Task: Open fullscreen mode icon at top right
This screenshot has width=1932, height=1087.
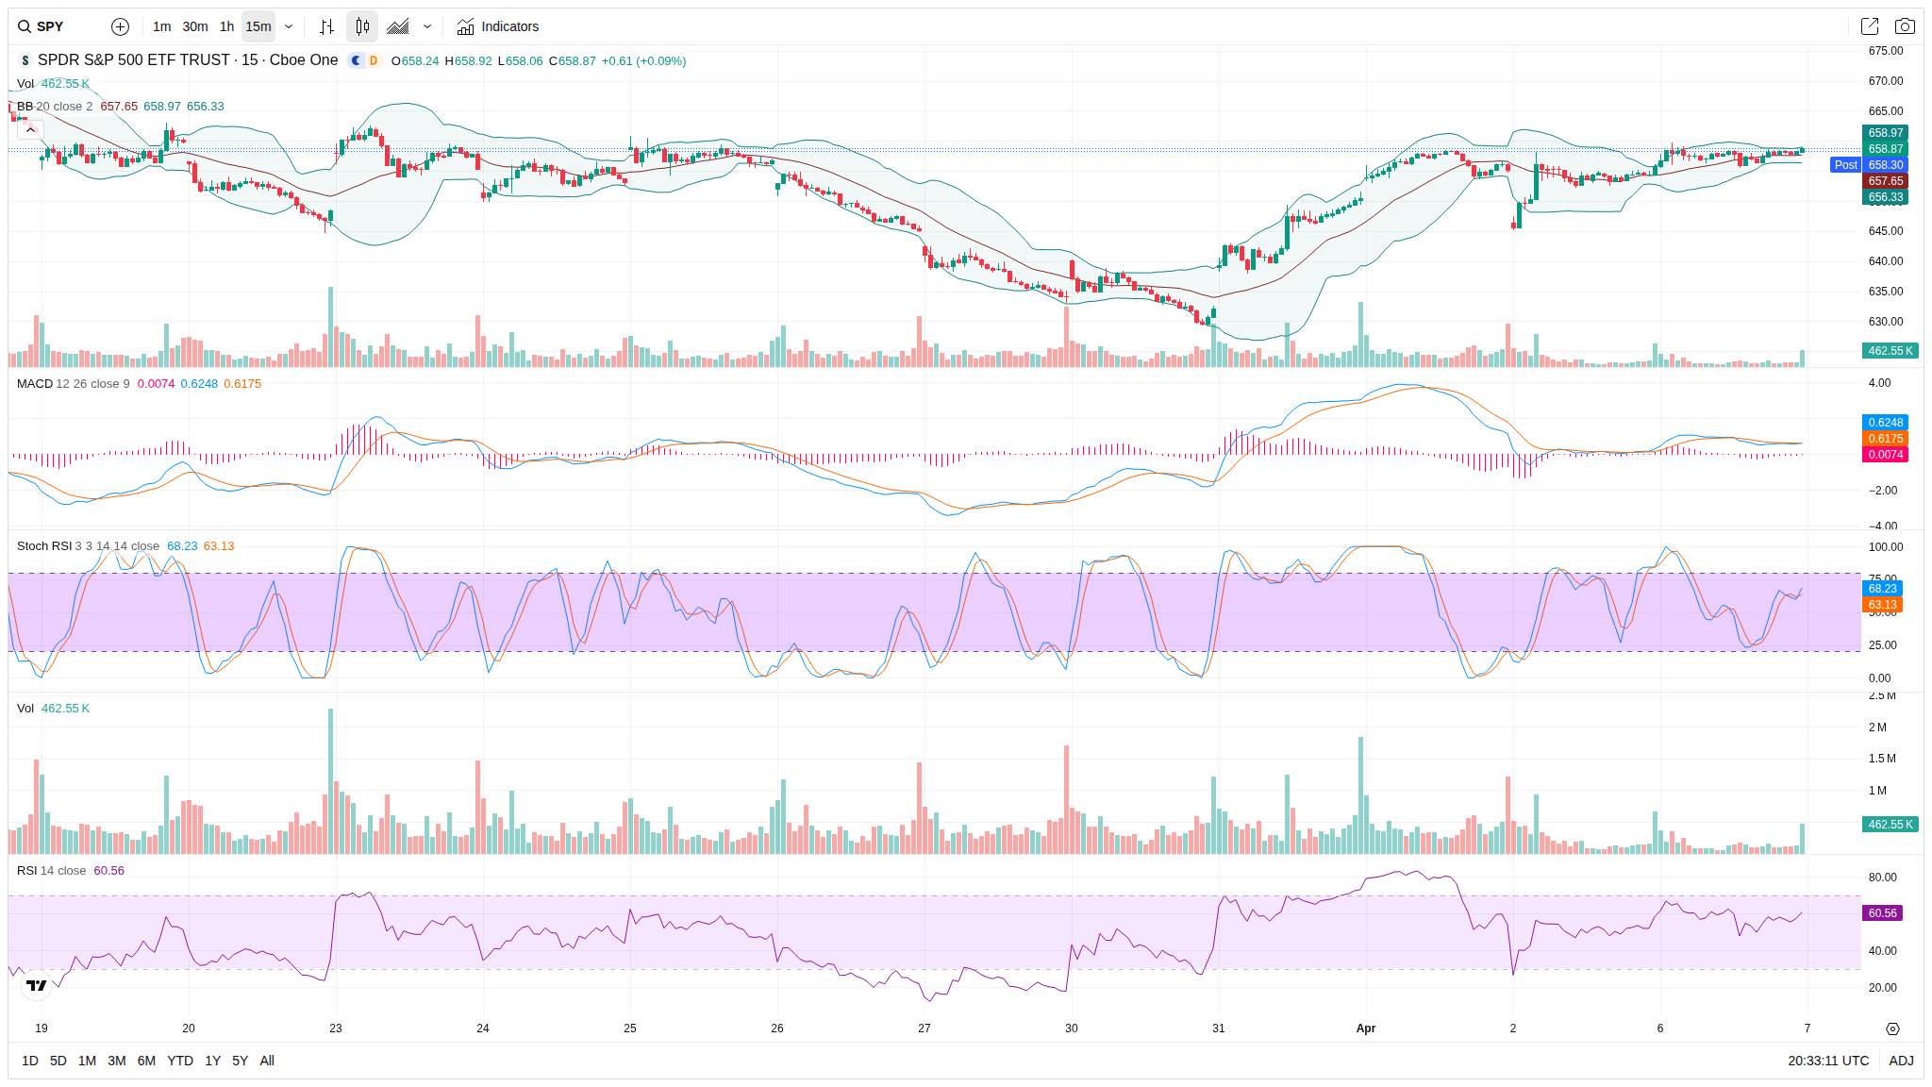Action: click(x=1869, y=26)
